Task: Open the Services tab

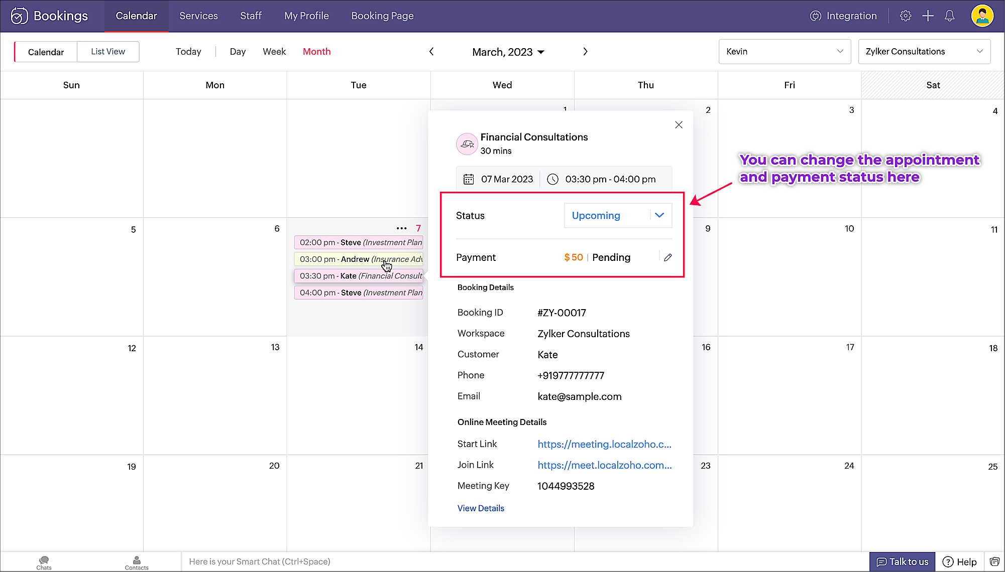Action: 198,16
